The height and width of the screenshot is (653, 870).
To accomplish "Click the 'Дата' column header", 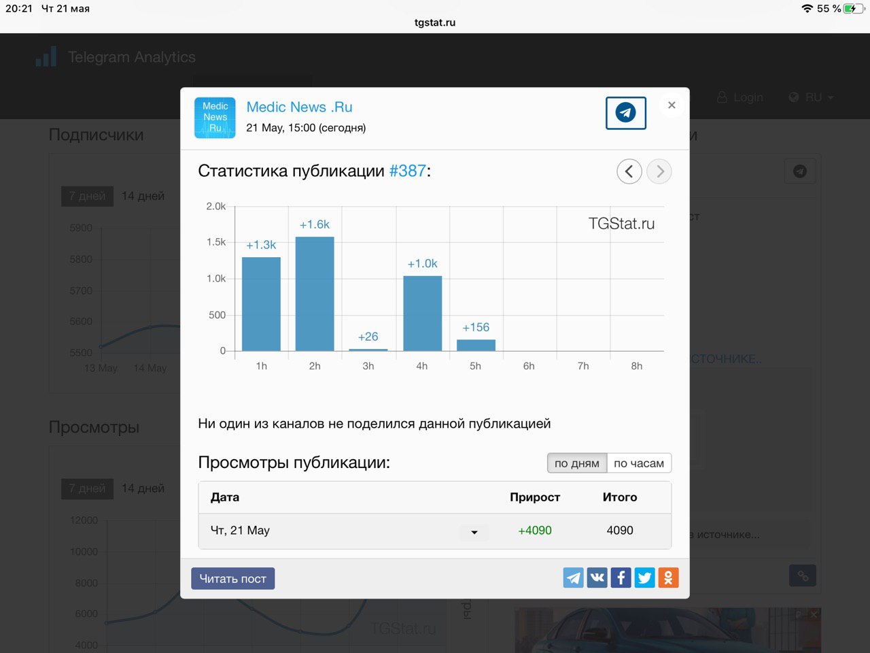I will 225,497.
